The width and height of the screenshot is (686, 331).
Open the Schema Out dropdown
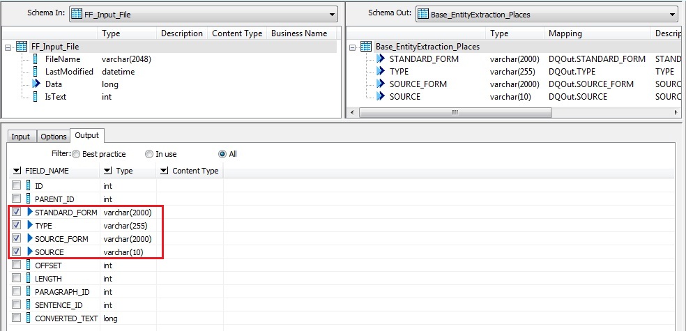pos(547,15)
